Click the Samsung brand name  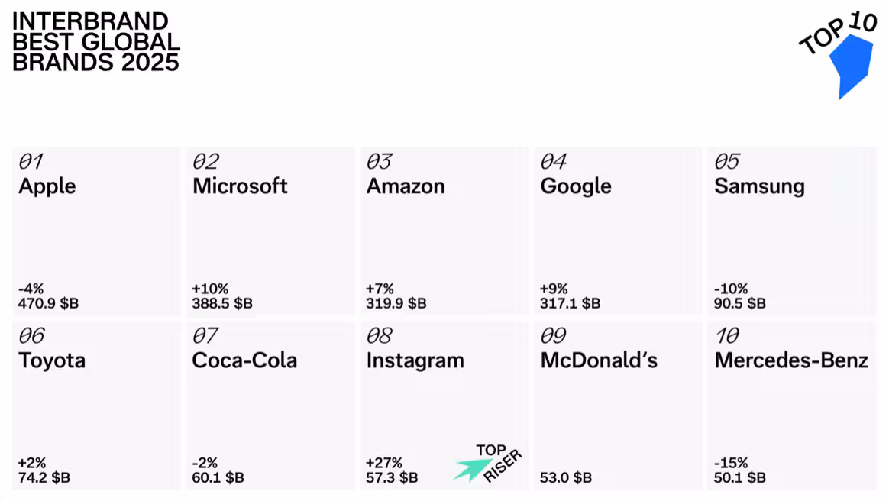pos(759,186)
